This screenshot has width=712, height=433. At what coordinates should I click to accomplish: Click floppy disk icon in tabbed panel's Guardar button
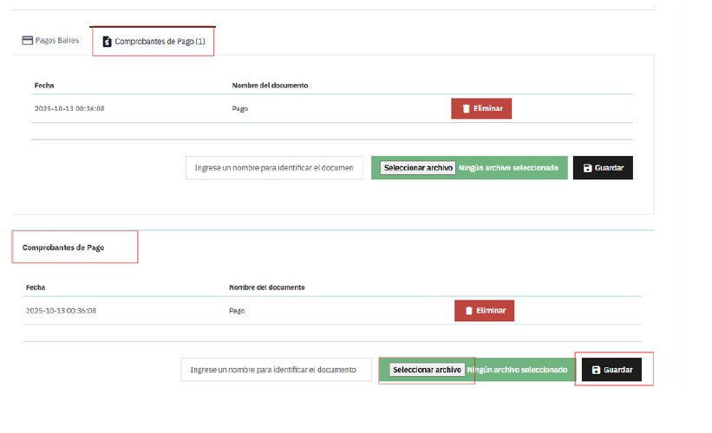[587, 168]
